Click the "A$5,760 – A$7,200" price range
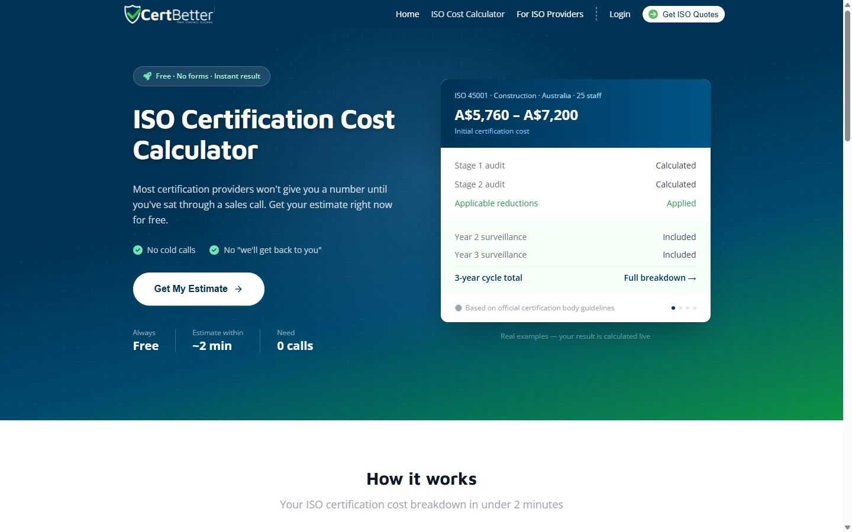This screenshot has width=852, height=532. coord(517,115)
